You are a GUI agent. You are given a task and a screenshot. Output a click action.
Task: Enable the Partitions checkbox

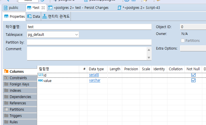[183, 41]
